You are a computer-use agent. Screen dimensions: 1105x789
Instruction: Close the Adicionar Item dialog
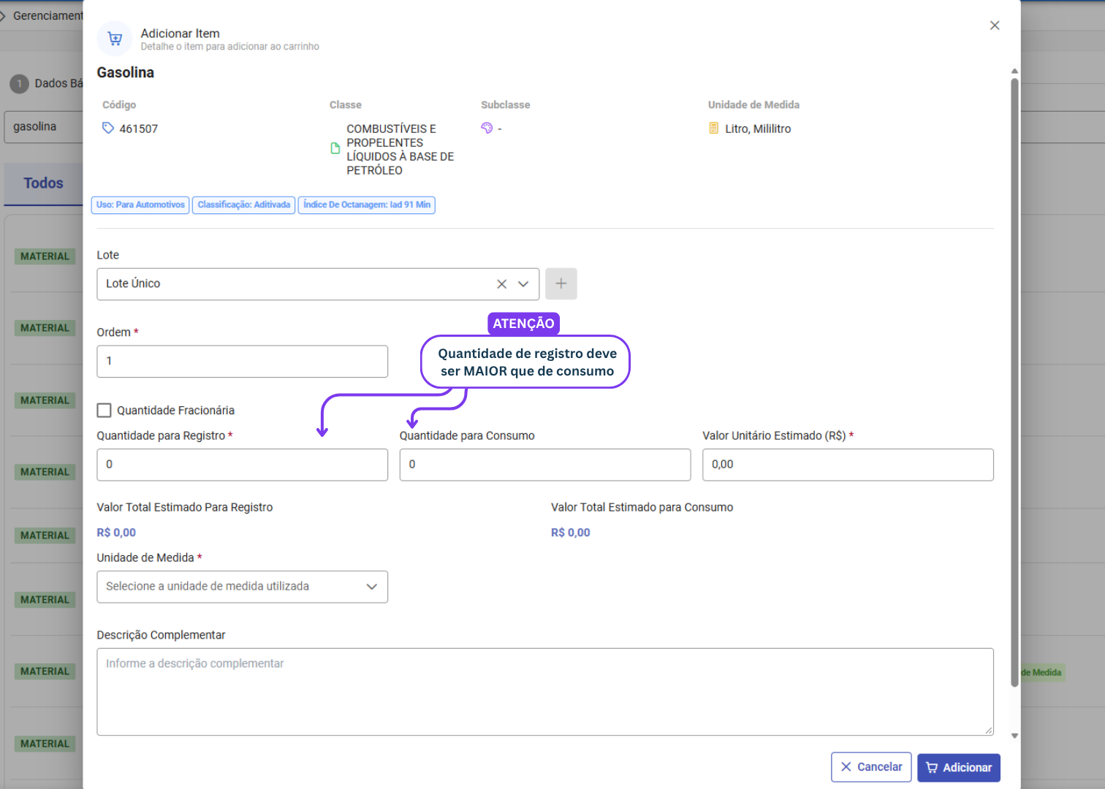(995, 26)
